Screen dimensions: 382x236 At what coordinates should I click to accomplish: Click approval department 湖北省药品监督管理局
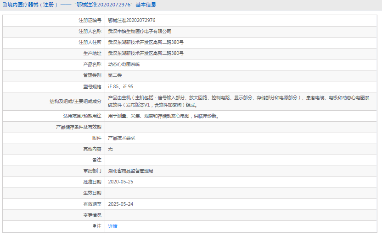click(x=130, y=171)
